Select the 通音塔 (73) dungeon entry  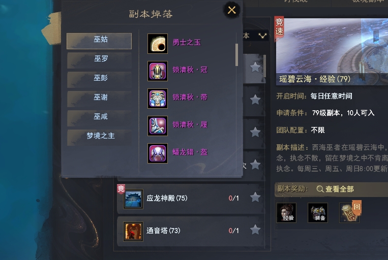191,231
